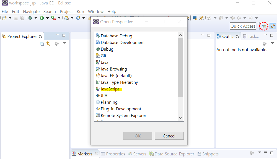
Task: Toggle Focus on Active Task in Project Explorer
Action: (57, 44)
